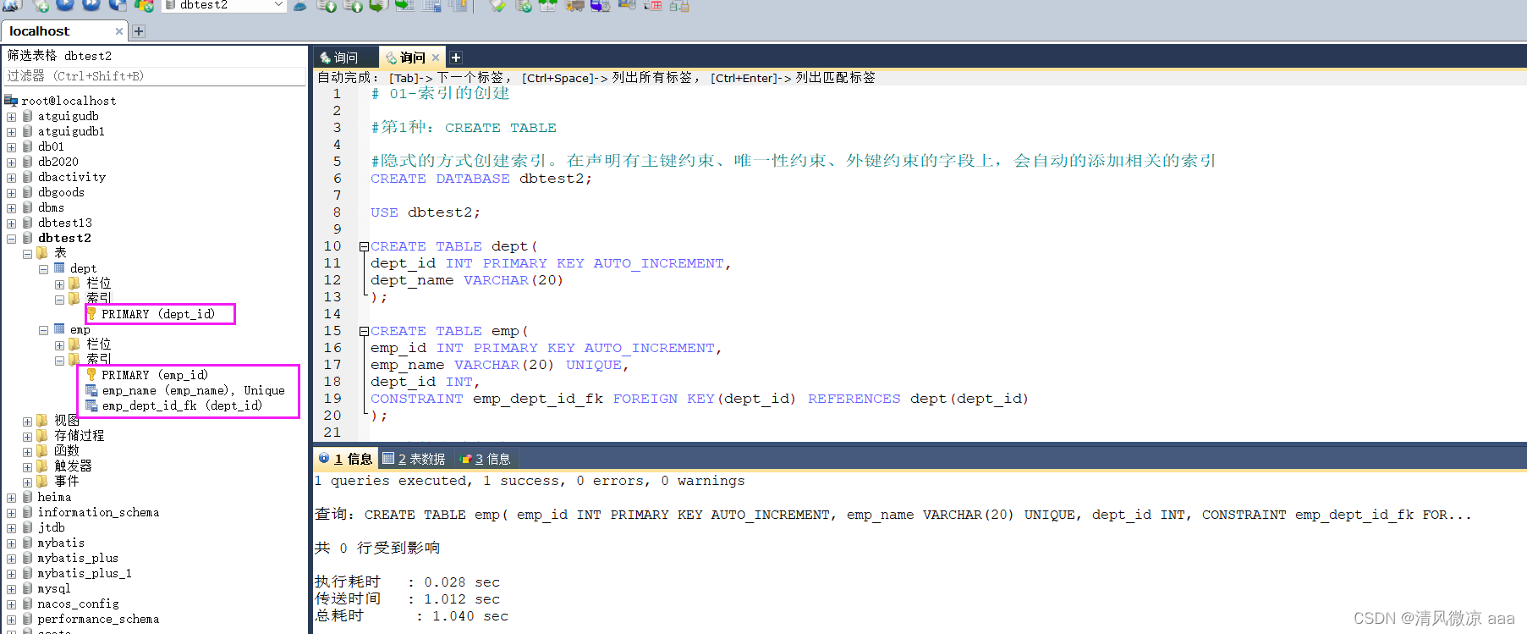Screen dimensions: 1527x634
Task: Collapse the dept table node
Action: (x=43, y=269)
